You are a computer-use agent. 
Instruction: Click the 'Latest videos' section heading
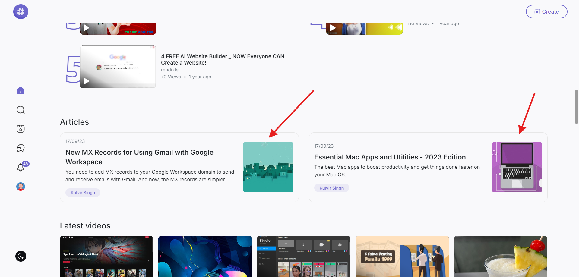pyautogui.click(x=85, y=226)
